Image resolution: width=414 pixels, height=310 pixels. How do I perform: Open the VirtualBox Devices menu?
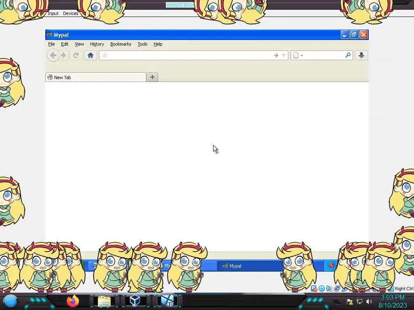[70, 13]
